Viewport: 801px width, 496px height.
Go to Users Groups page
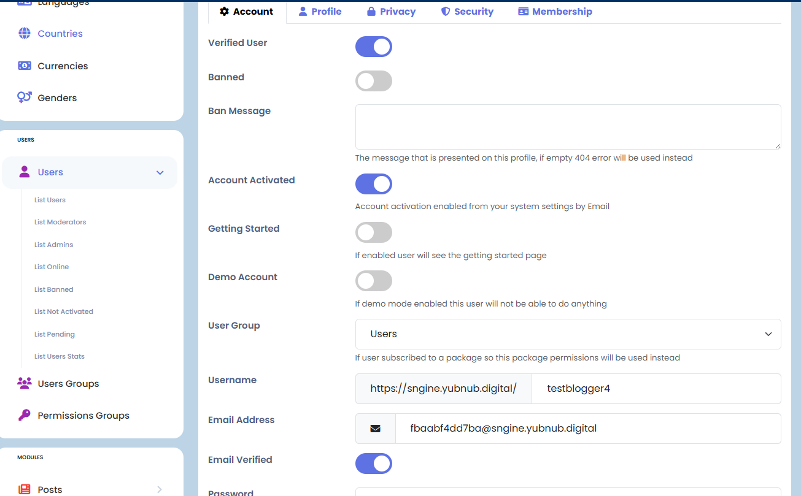[x=68, y=383]
